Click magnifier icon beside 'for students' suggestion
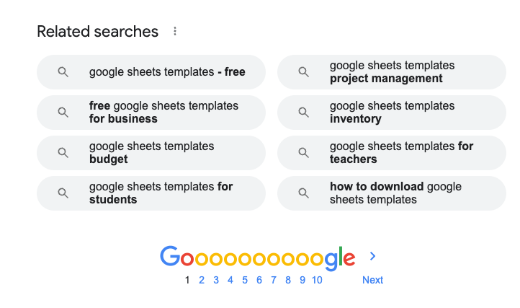Image resolution: width=520 pixels, height=308 pixels. coord(63,193)
